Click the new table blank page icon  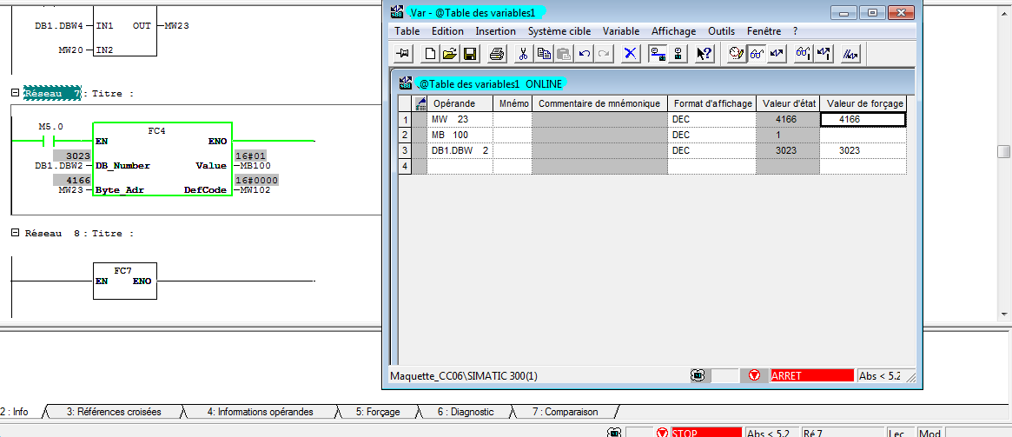[431, 54]
